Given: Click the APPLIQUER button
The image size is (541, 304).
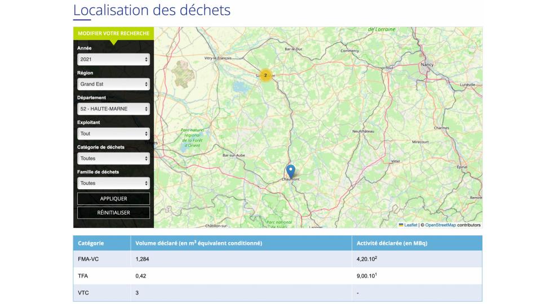Looking at the screenshot, I should point(113,199).
